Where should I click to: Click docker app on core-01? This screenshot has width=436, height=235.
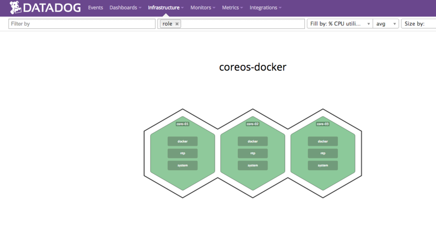183,141
